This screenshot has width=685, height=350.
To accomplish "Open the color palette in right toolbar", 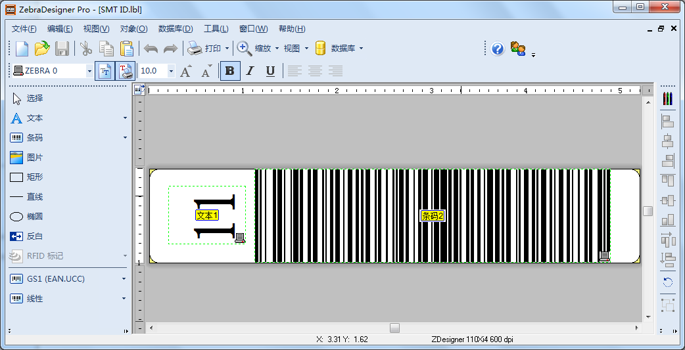I will (x=668, y=98).
